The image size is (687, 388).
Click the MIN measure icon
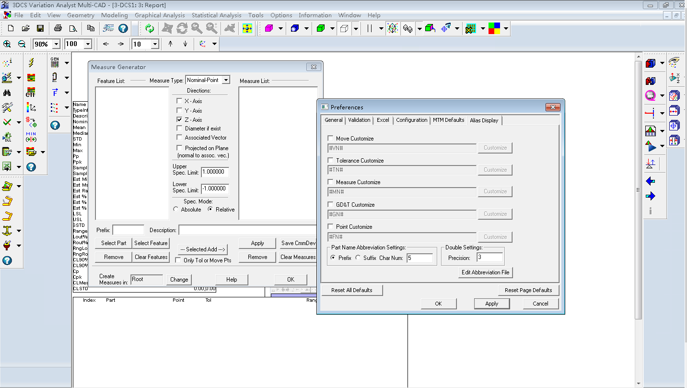coord(31,137)
